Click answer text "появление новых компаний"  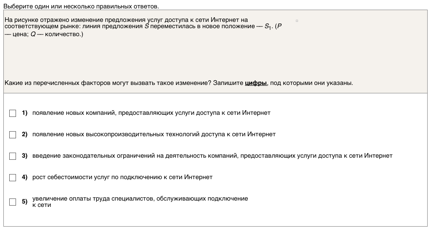click(x=151, y=113)
